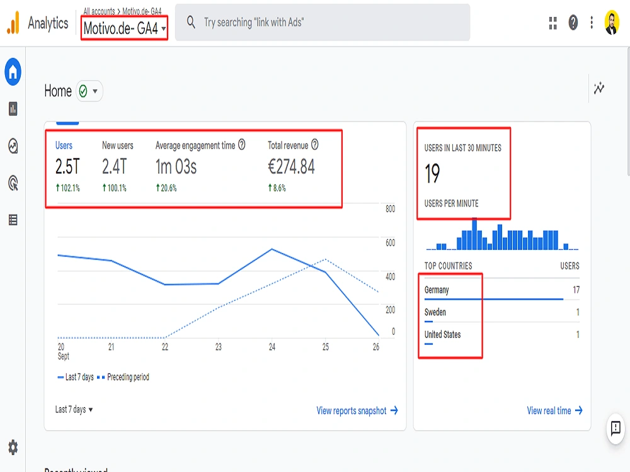This screenshot has height=472, width=630.
Task: Open the feedback chat icon
Action: [x=614, y=428]
